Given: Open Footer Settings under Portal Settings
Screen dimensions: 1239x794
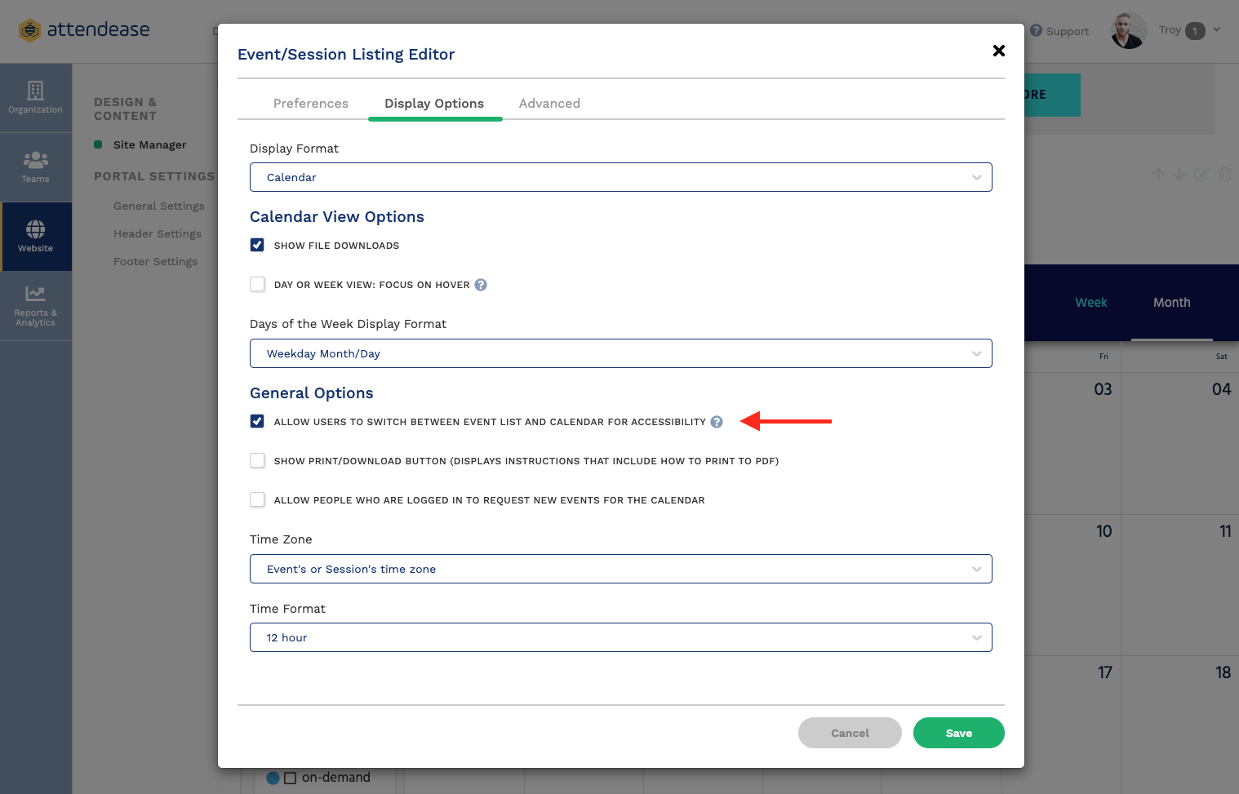Looking at the screenshot, I should tap(155, 261).
